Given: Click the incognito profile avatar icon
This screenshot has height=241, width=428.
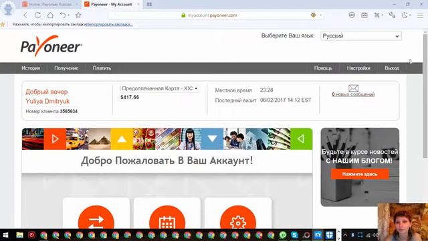Looking at the screenshot, I should coord(8,8).
